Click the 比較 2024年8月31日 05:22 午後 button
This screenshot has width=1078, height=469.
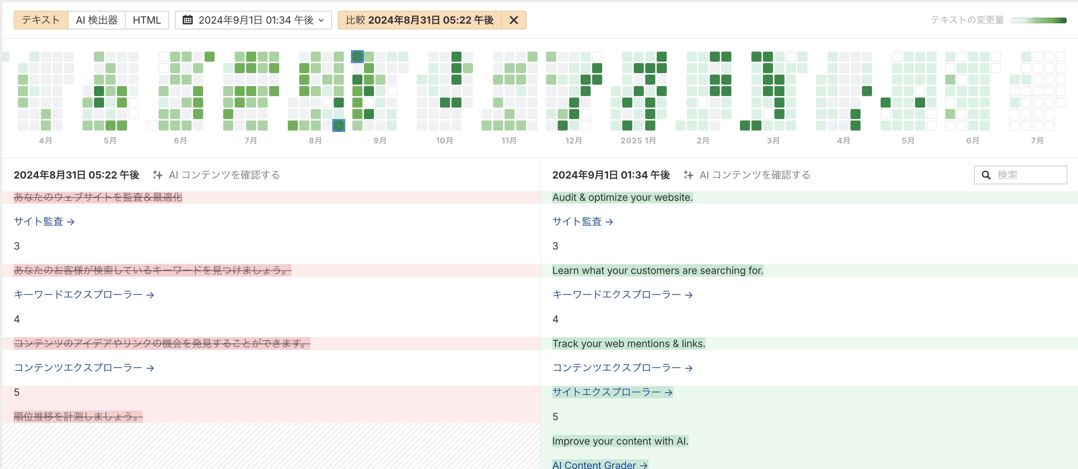click(419, 20)
